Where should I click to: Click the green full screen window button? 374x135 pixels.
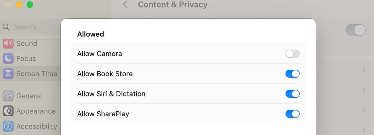click(x=30, y=5)
